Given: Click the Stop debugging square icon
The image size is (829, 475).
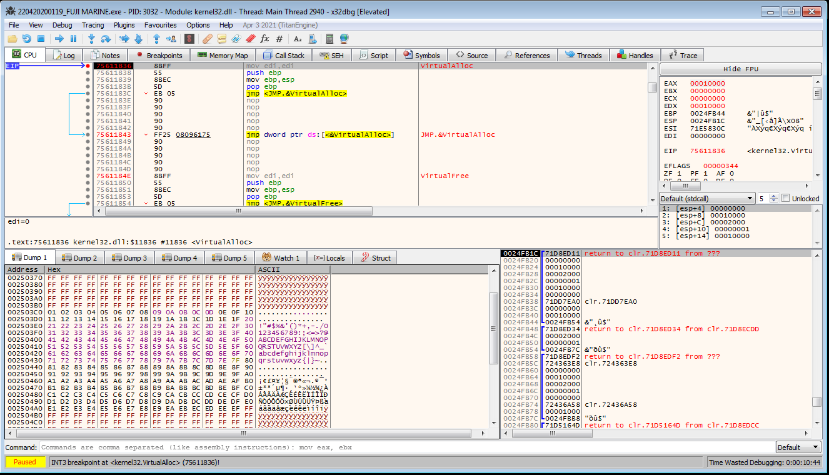Looking at the screenshot, I should click(x=41, y=39).
